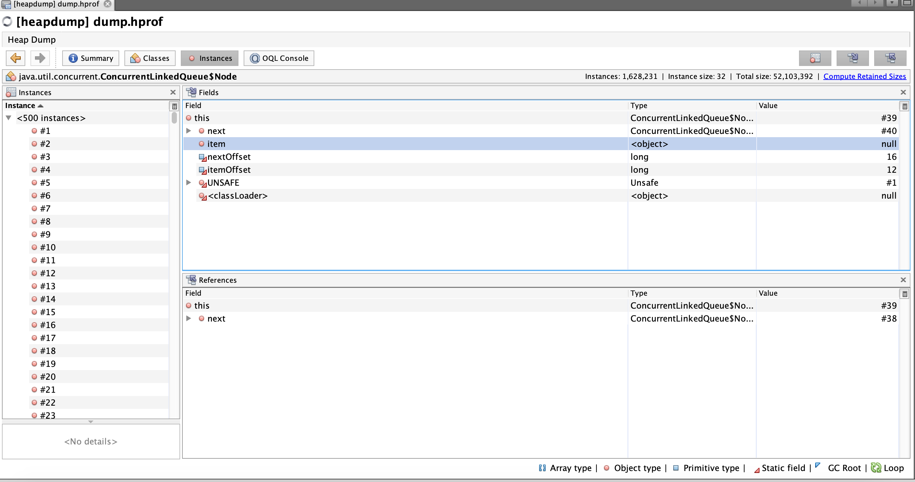Expand the 'next' field in Fields
915x482 pixels.
189,131
